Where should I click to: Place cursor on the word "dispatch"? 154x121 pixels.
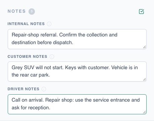click(62, 42)
